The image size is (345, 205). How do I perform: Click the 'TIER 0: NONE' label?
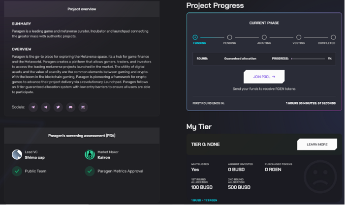tap(205, 145)
